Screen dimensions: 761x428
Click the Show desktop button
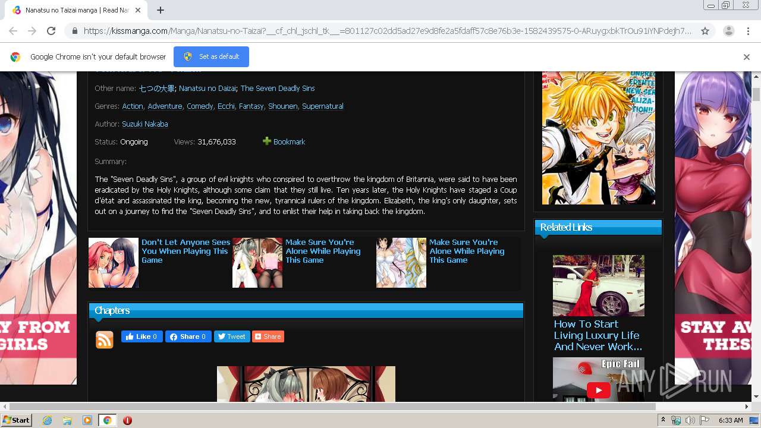754,420
